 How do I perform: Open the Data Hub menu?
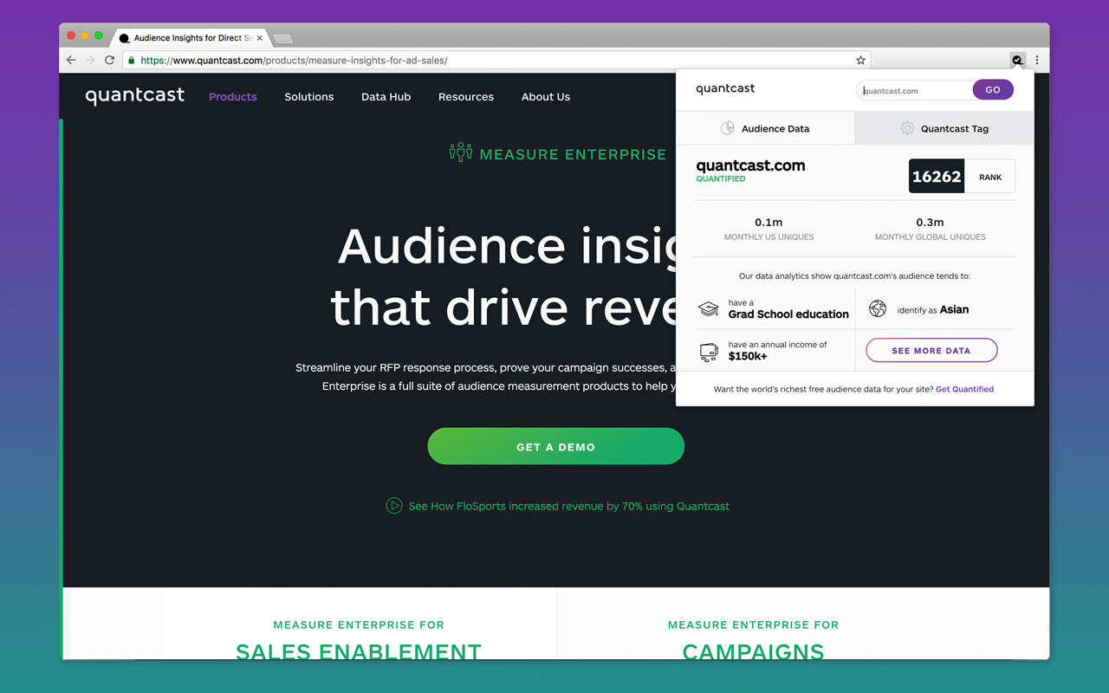pos(386,97)
